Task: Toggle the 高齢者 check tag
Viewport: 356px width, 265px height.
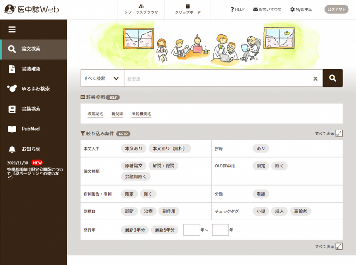Action: point(299,211)
